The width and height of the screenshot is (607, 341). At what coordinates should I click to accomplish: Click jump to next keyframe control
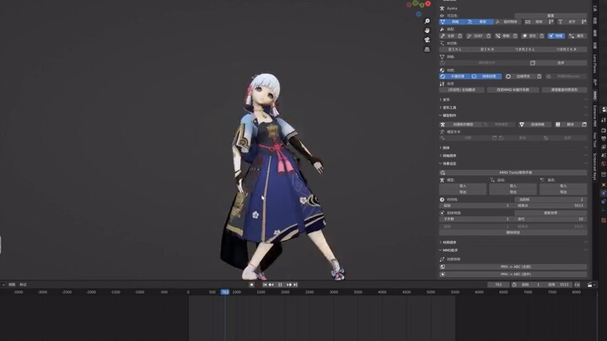289,285
